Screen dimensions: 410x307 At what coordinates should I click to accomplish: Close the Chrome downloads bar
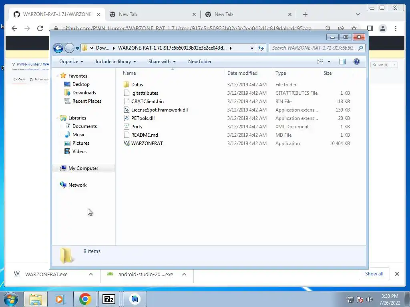coord(397,274)
